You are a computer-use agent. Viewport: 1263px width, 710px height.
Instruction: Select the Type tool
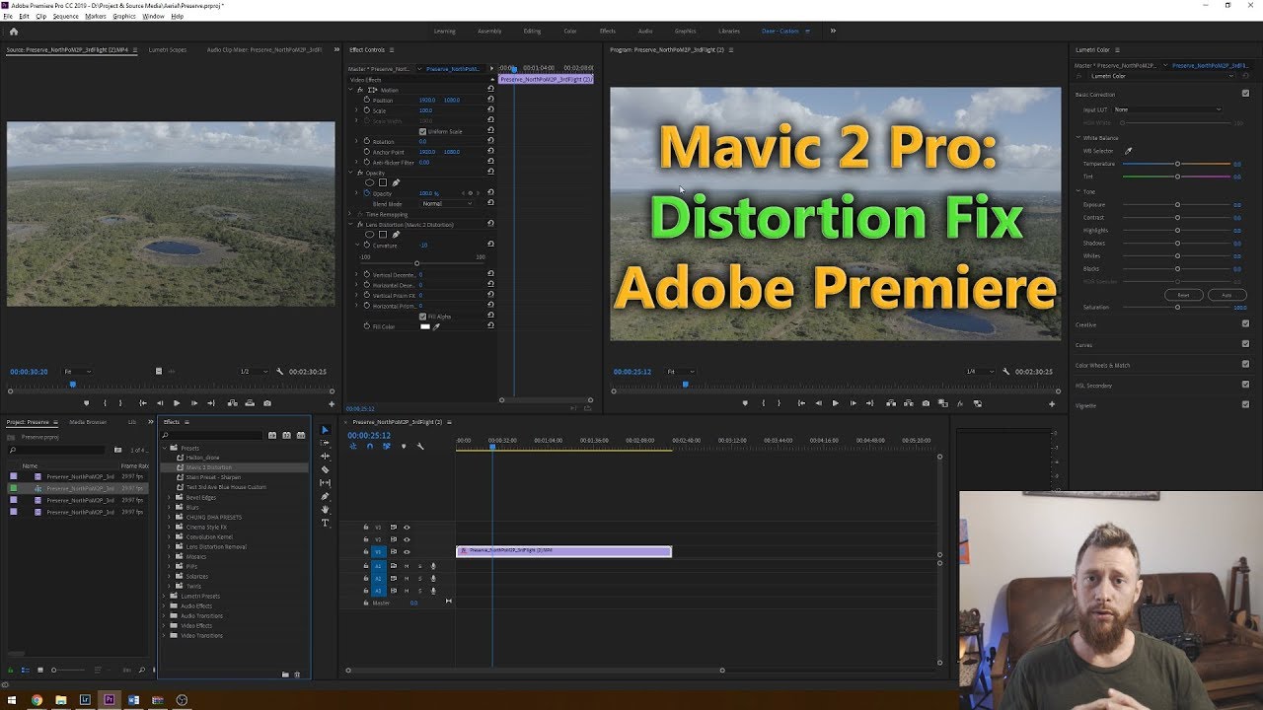click(326, 523)
